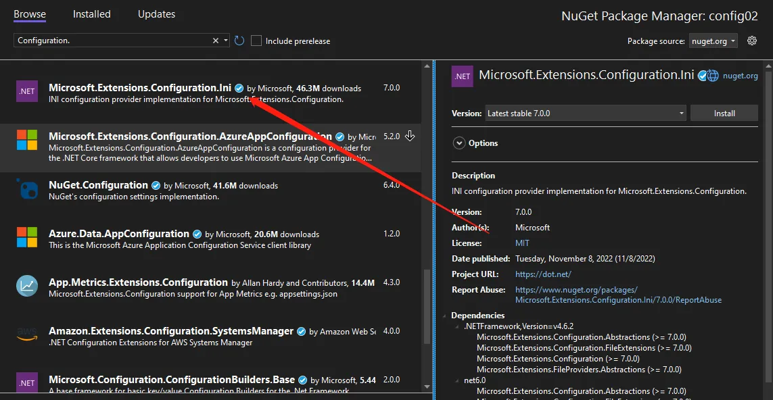Select the ConfigurationBuilders.Base package .NET icon

(26, 382)
